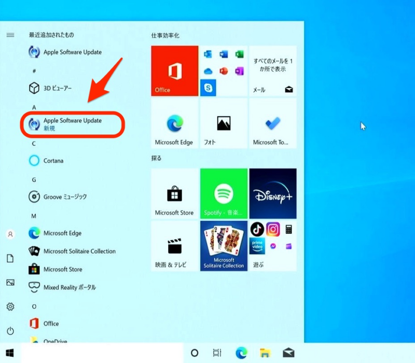The height and width of the screenshot is (363, 415).
Task: Open TikTok in the 遊ぶ folder tile
Action: point(257,229)
